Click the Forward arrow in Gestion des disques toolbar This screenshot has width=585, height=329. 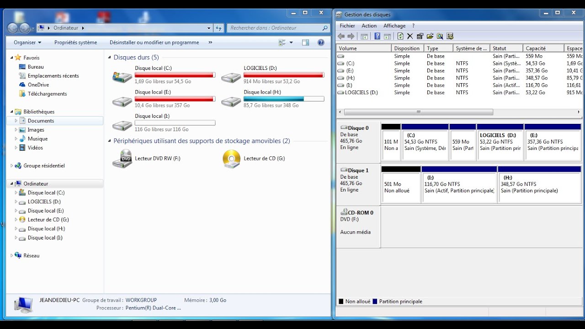[x=351, y=36]
